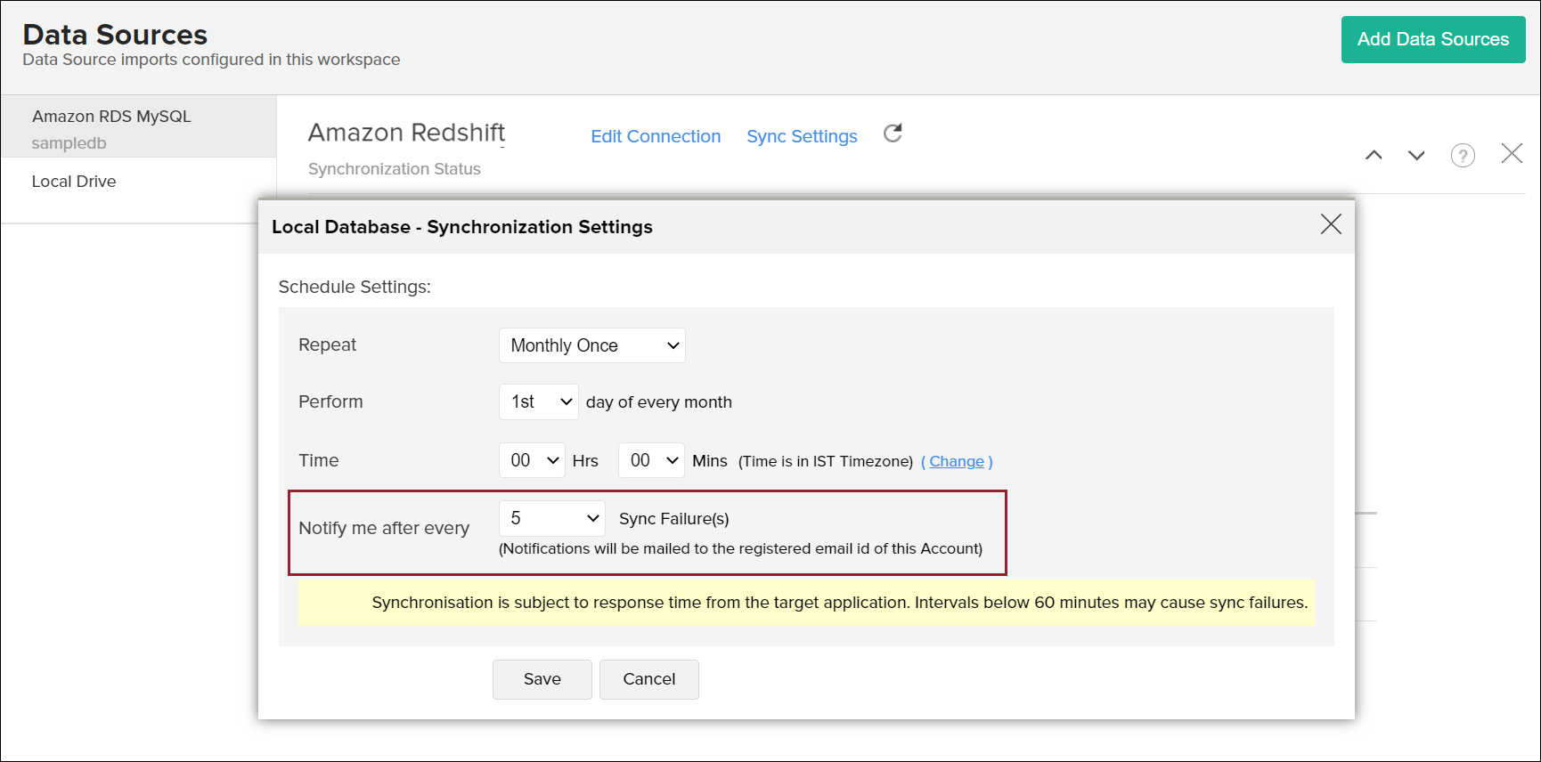
Task: Open Edit Connection
Action: click(x=656, y=136)
